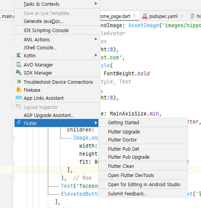Screen dimensions: 201x208
Task: Open SDK Manager
Action: click(57, 73)
